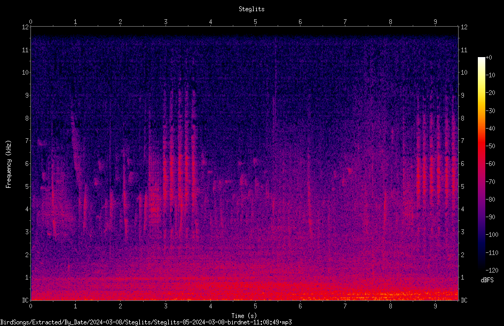Pick the red -50 level on the color scale
The width and height of the screenshot is (504, 326).
pos(481,146)
